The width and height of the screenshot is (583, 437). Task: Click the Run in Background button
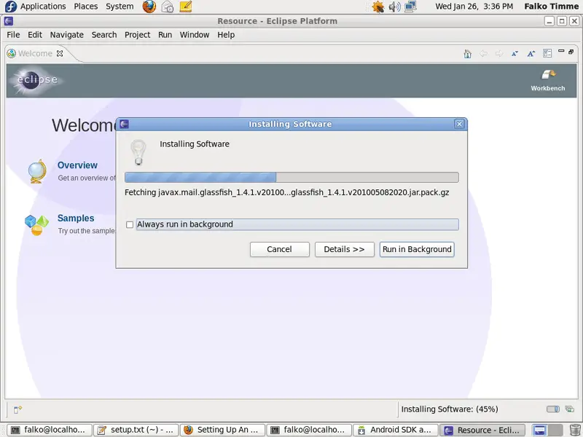pos(417,249)
